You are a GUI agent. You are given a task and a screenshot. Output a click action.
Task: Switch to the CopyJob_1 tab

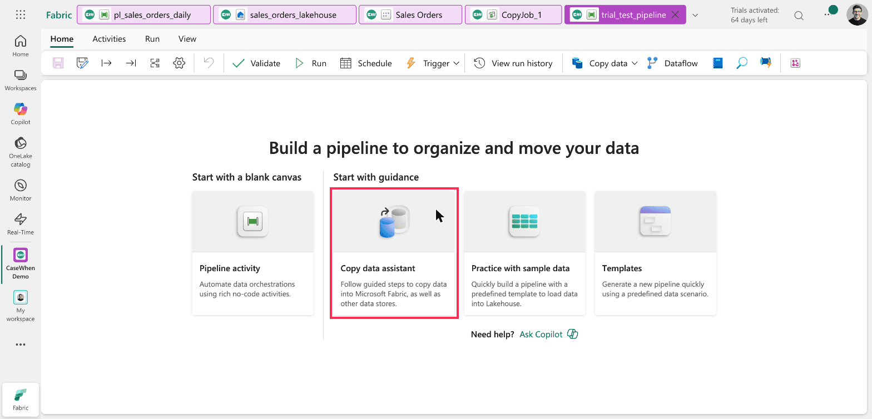[513, 15]
